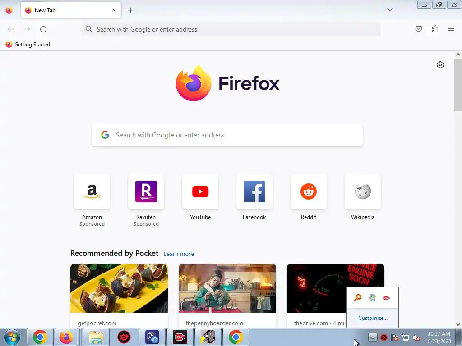The image size is (462, 346).
Task: Open the getpocket.com figs story thumbnail
Action: (119, 288)
